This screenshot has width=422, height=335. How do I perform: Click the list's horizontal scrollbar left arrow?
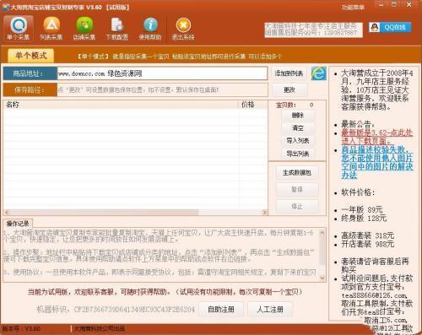point(7,212)
